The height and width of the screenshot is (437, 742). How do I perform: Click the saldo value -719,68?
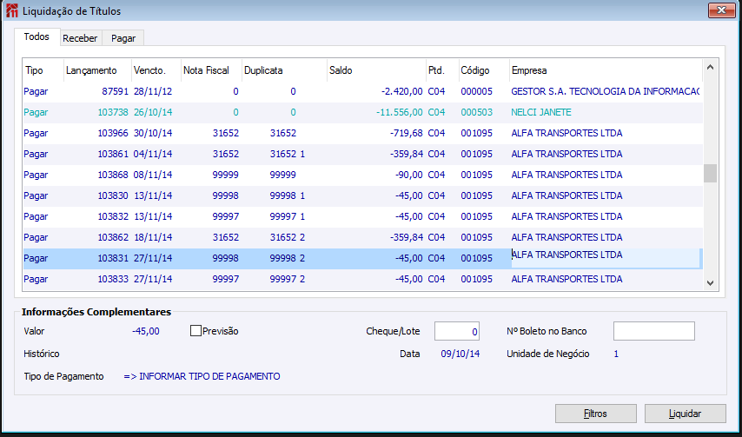(x=406, y=134)
